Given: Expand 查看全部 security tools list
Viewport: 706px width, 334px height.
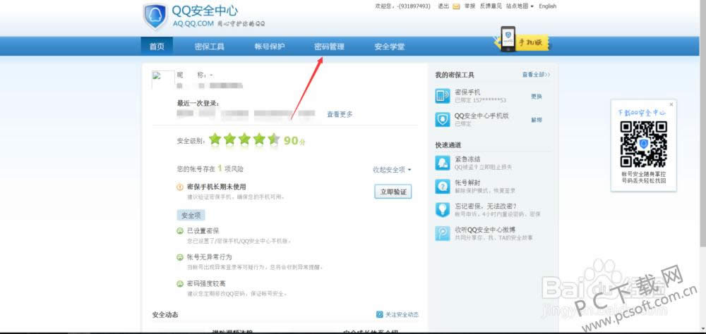Looking at the screenshot, I should pos(536,75).
